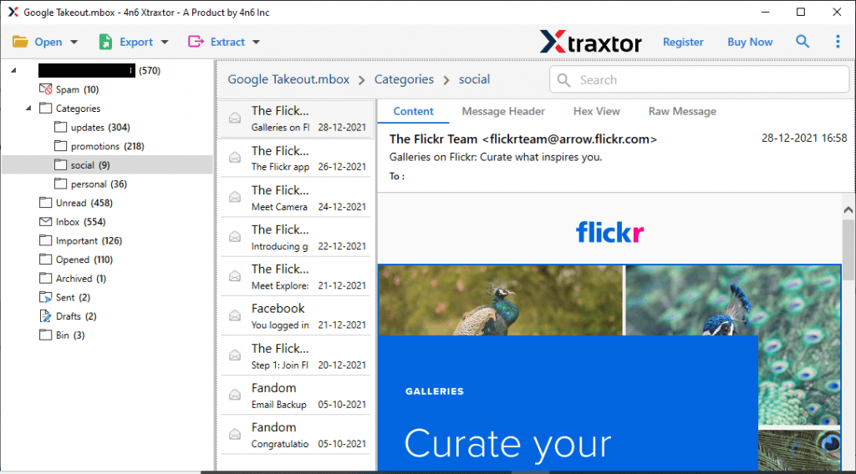
Task: Collapse the root mailbox tree node
Action: coord(13,70)
